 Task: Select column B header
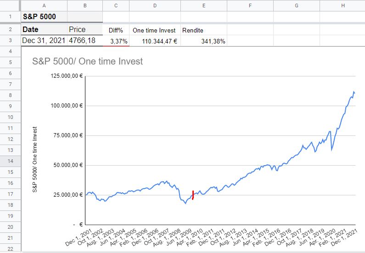pyautogui.click(x=85, y=5)
